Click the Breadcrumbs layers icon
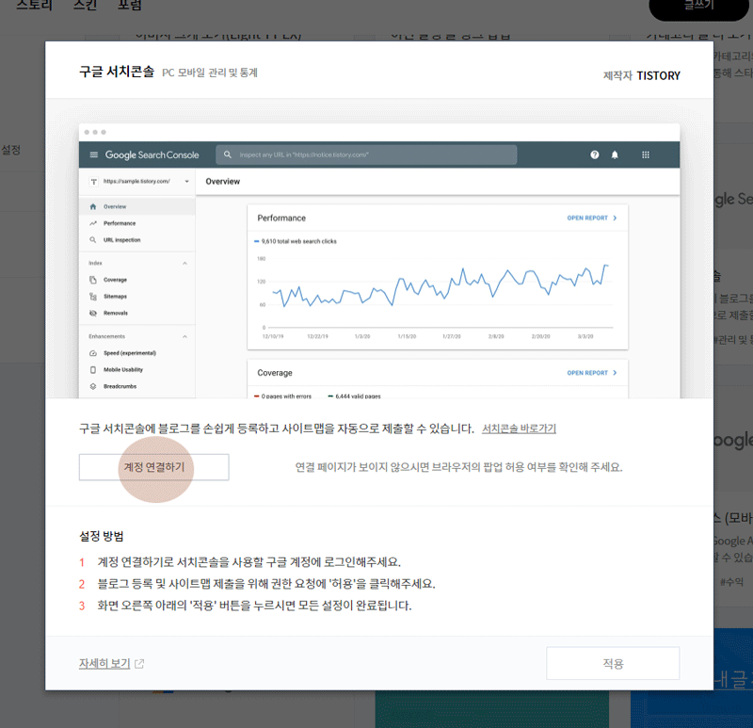 coord(93,386)
